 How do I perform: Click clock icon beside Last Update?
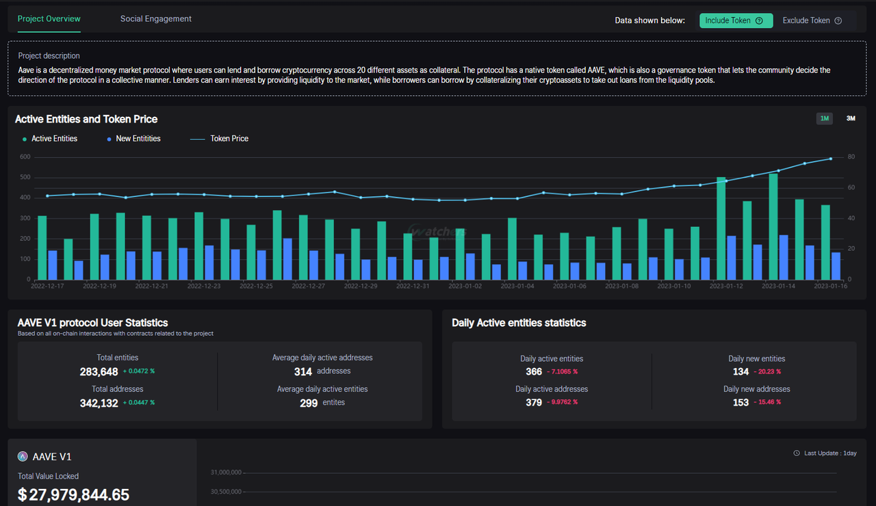797,453
